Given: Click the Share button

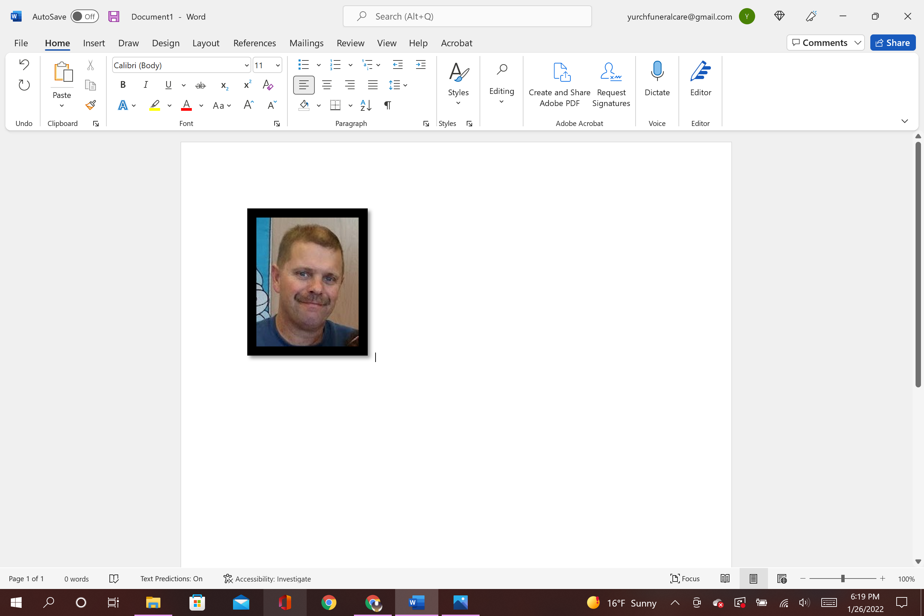Looking at the screenshot, I should coord(893,43).
